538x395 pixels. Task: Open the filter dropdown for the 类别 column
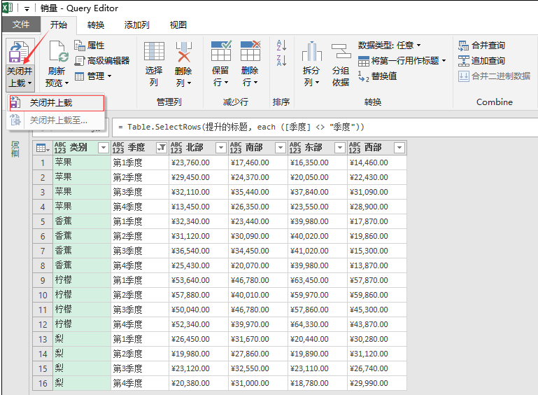pos(104,148)
